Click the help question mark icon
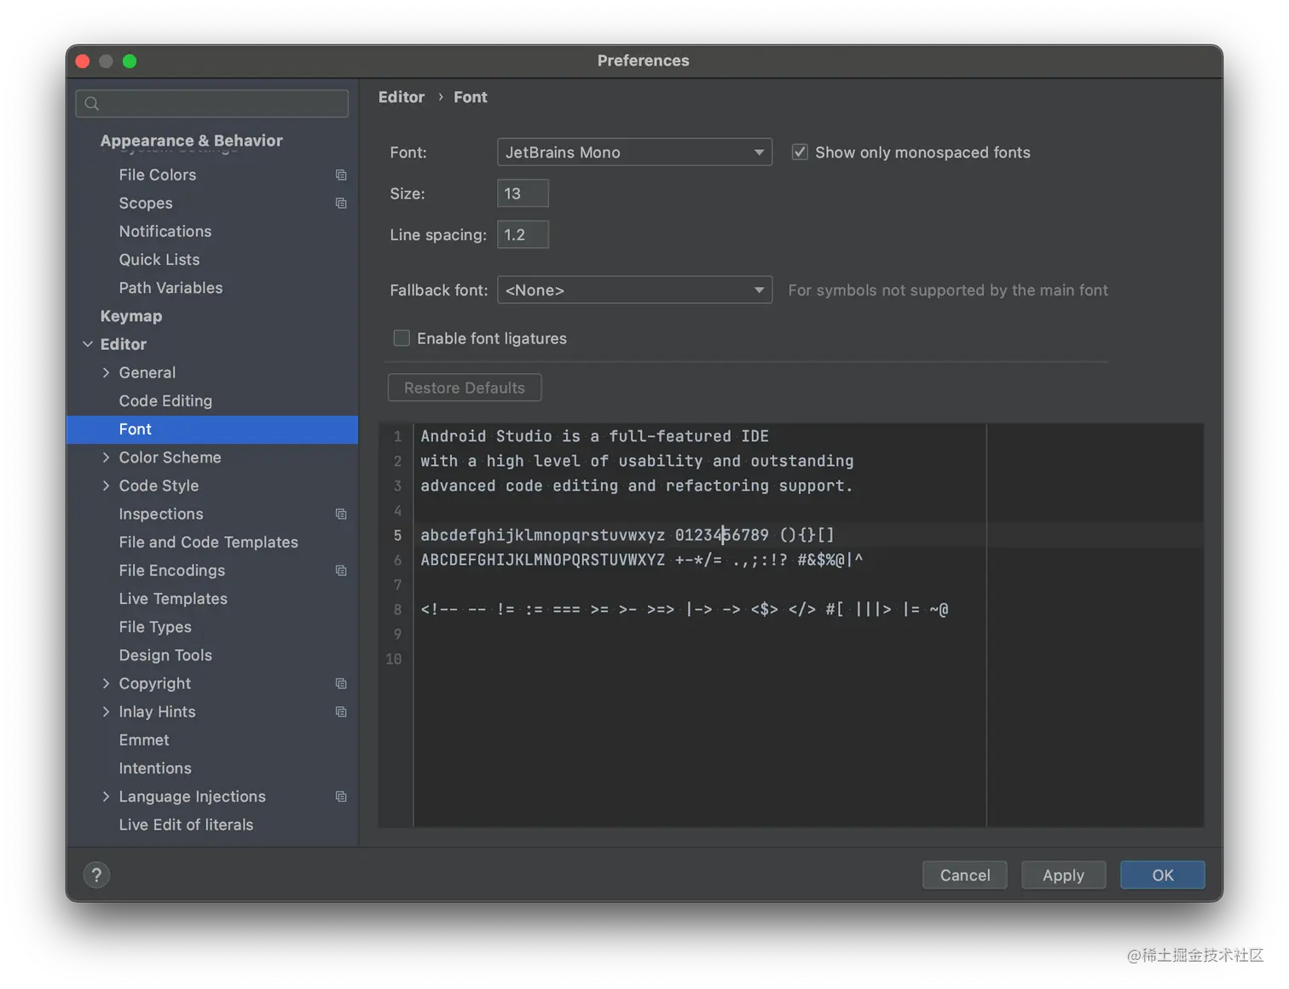Image resolution: width=1289 pixels, height=989 pixels. [96, 875]
